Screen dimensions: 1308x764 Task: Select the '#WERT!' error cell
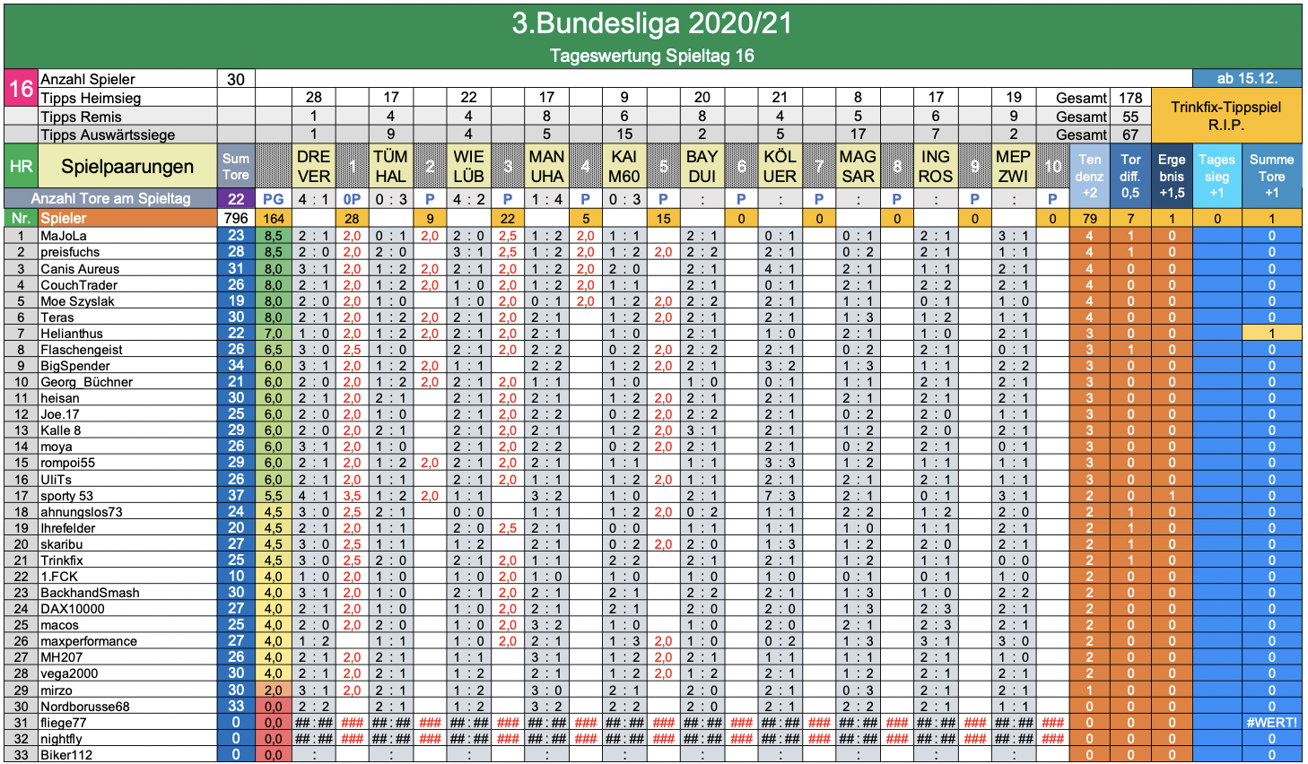(x=1272, y=722)
